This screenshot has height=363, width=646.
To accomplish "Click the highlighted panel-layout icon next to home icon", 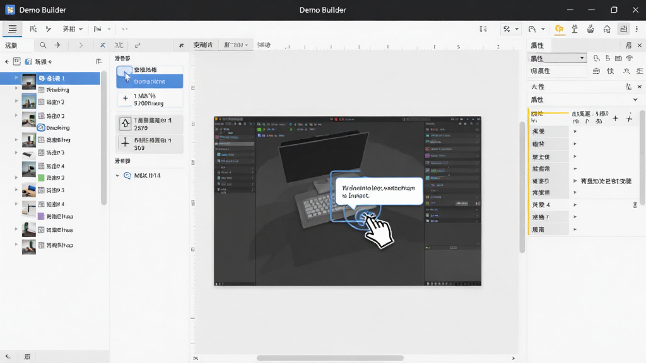I will click(x=624, y=29).
